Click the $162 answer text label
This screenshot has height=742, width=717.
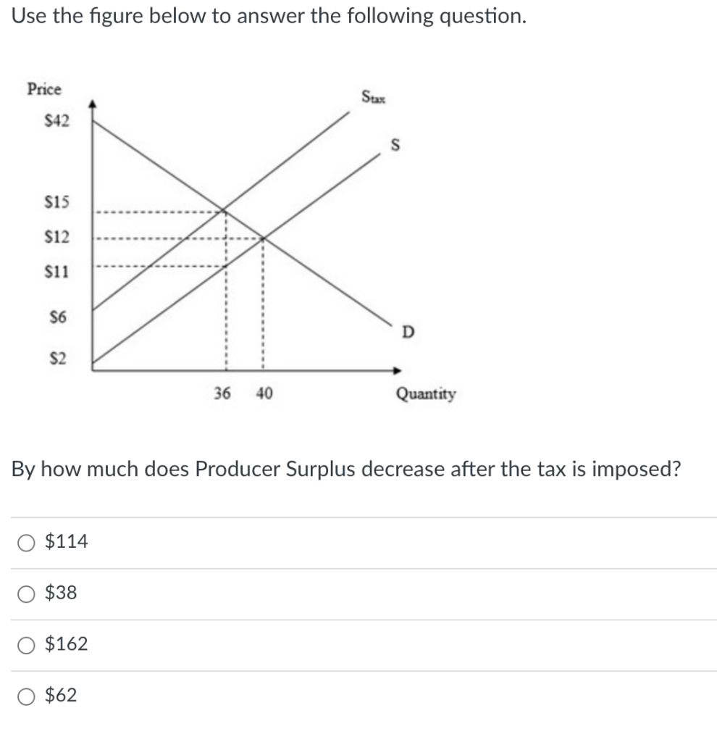click(x=66, y=644)
